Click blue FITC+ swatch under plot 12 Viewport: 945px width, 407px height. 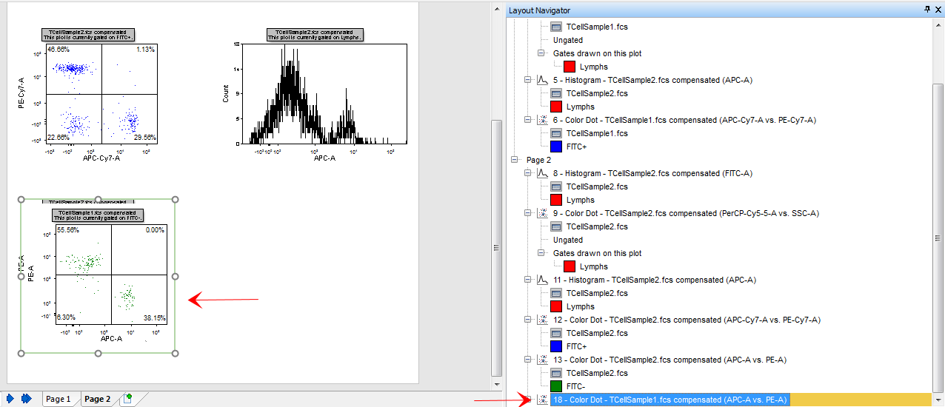click(x=556, y=346)
